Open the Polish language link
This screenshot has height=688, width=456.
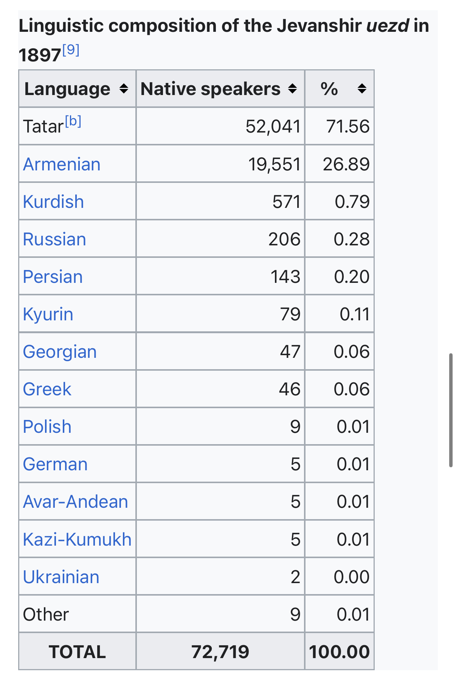[47, 426]
